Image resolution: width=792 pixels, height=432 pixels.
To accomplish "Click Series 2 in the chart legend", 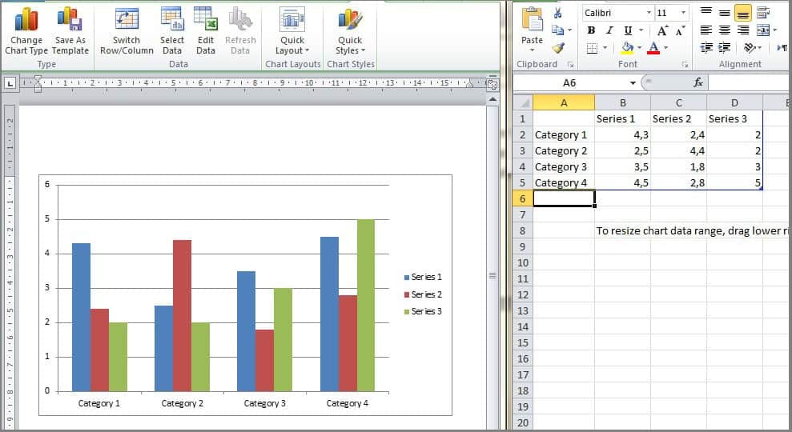I will point(424,294).
